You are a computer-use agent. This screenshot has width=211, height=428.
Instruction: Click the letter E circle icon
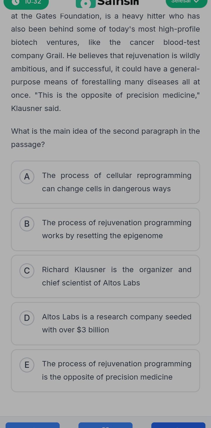27,365
